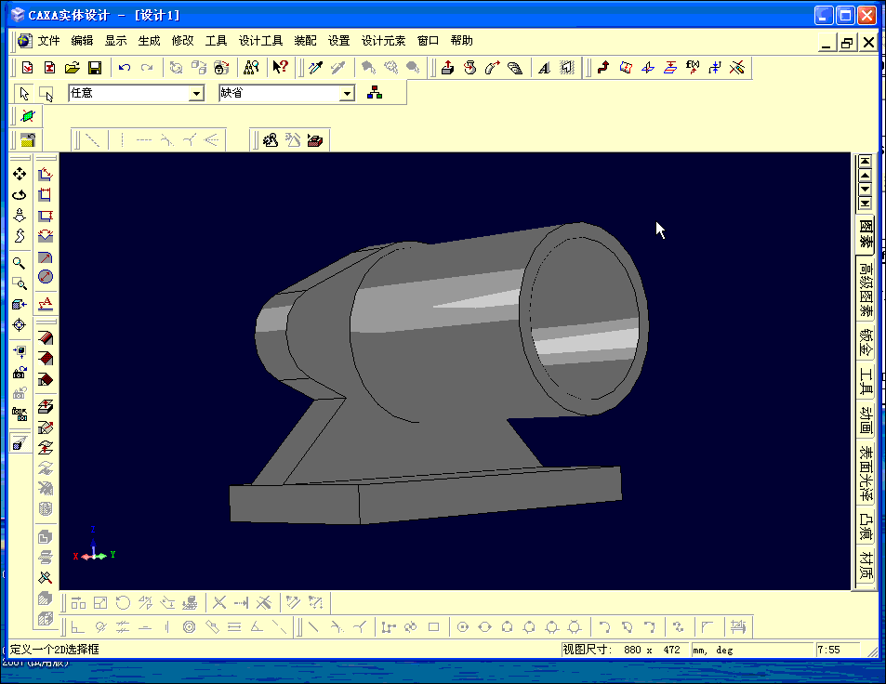Click the target camera crosshair icon

pyautogui.click(x=20, y=324)
